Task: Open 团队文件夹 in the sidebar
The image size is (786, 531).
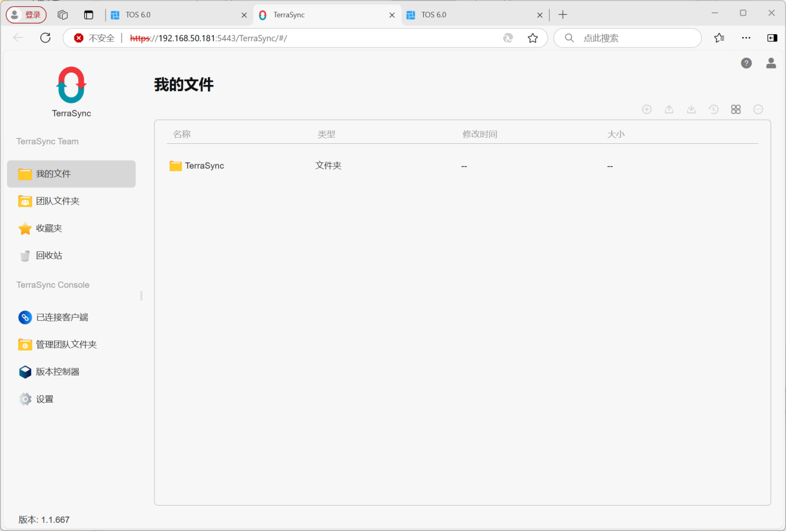Action: click(x=71, y=201)
